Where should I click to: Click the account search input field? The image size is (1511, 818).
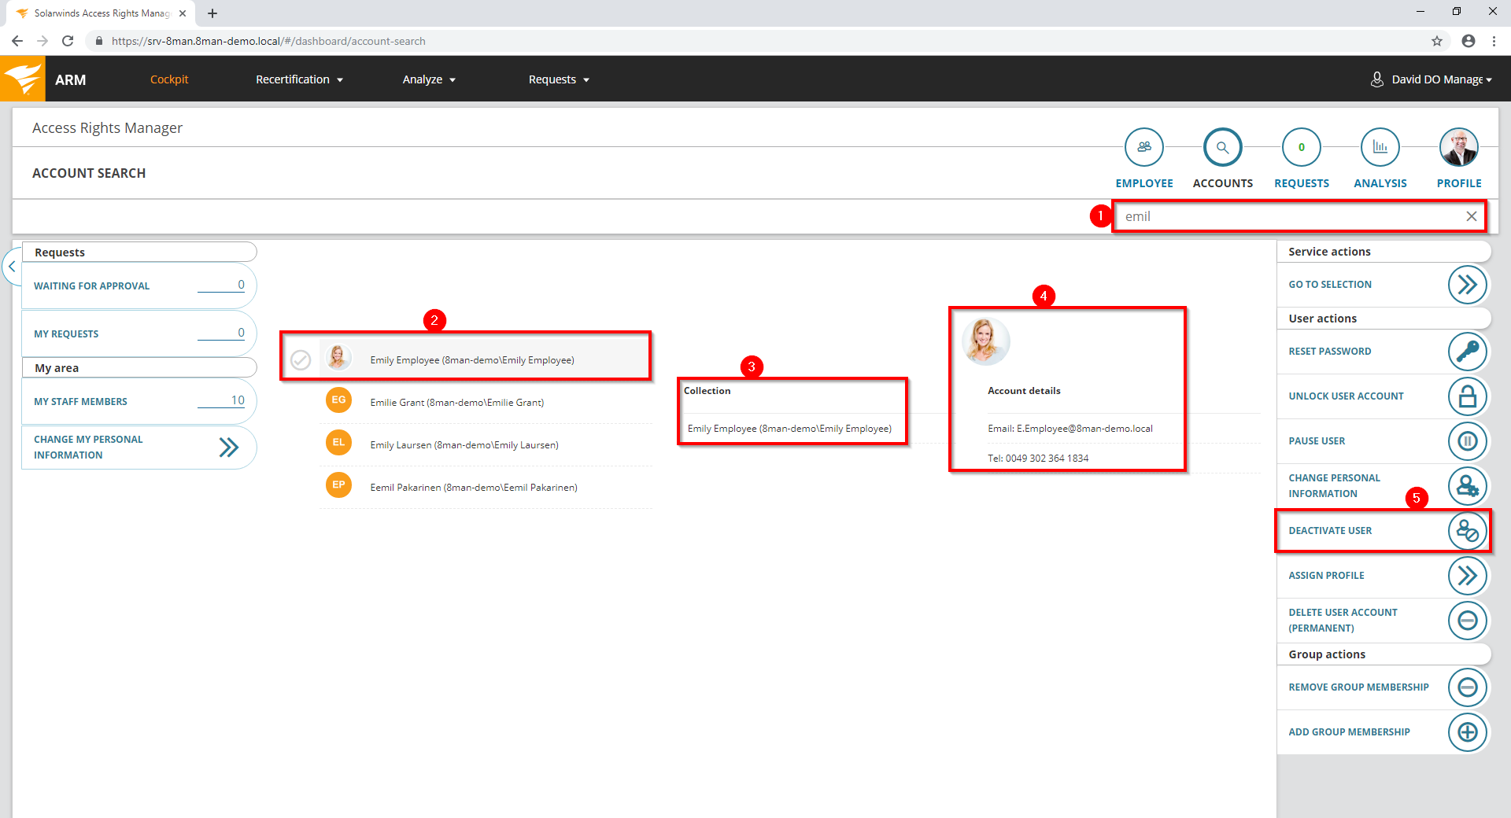click(1291, 216)
